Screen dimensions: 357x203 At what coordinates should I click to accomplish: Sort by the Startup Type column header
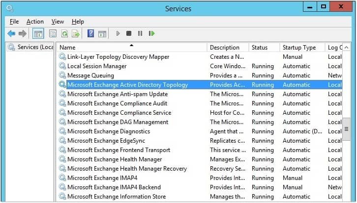(302, 48)
